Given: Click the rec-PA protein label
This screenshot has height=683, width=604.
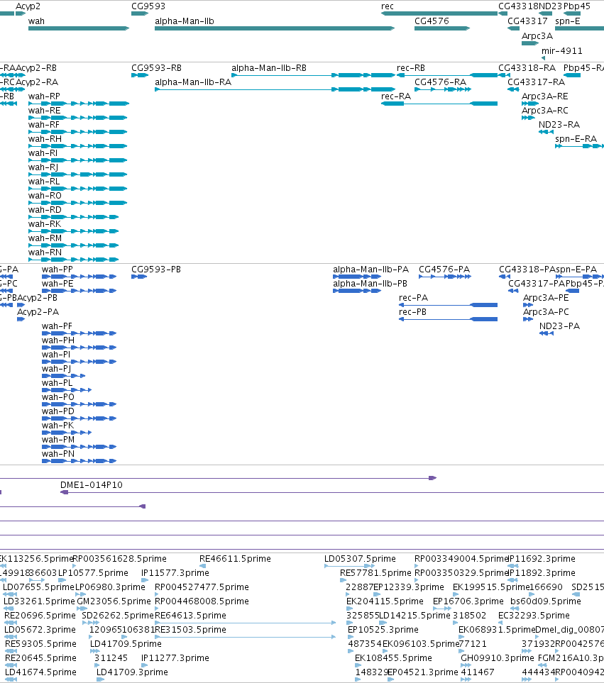Looking at the screenshot, I should pyautogui.click(x=413, y=297).
